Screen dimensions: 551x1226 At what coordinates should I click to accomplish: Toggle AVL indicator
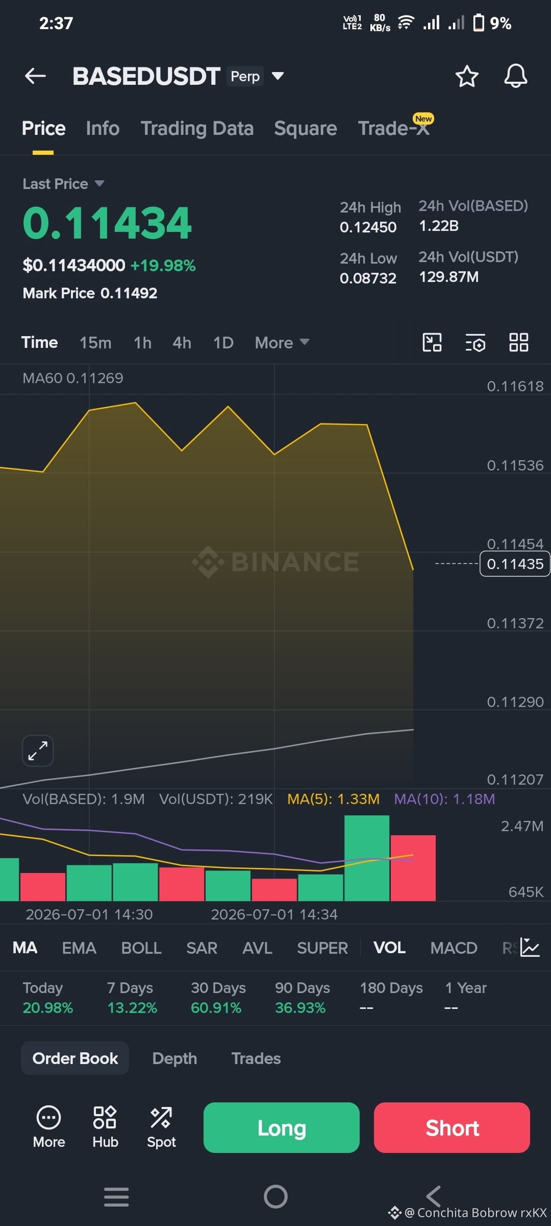click(257, 948)
